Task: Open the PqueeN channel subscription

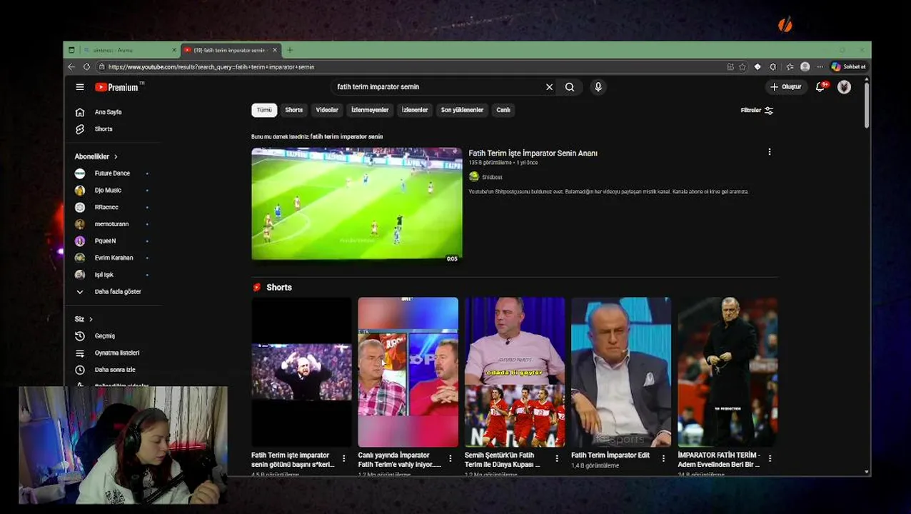Action: [105, 241]
